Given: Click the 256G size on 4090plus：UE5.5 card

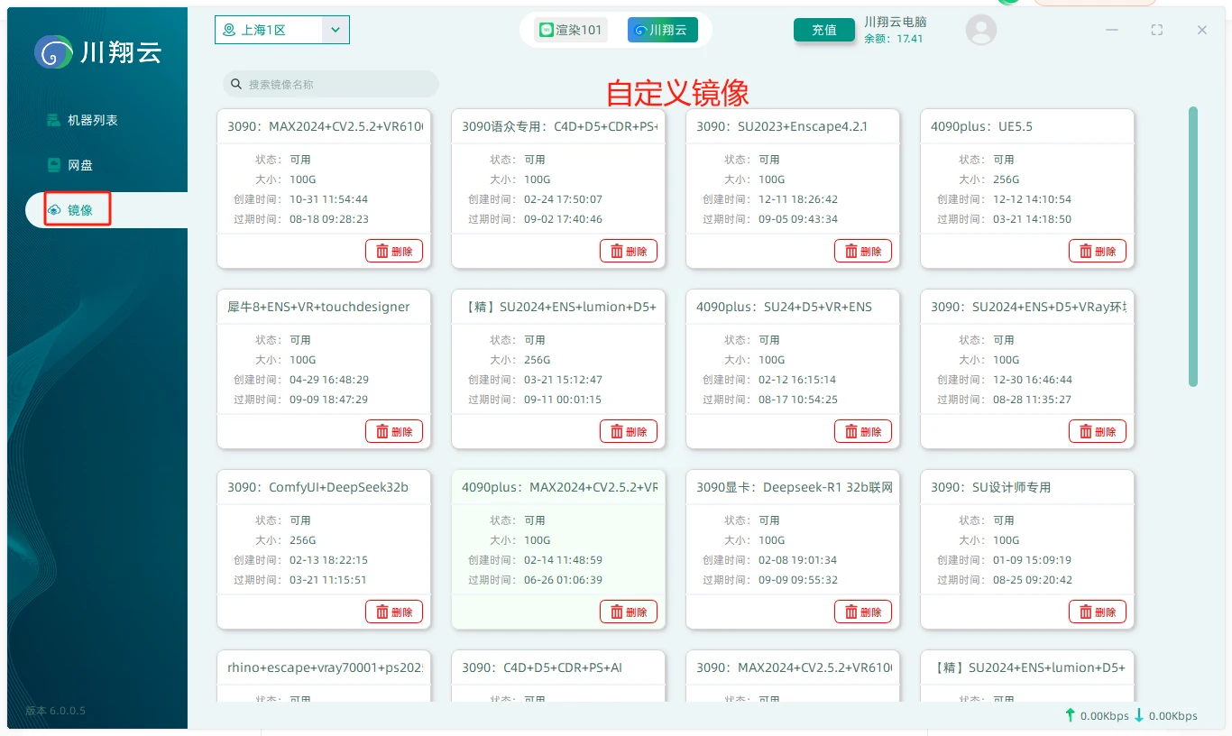Looking at the screenshot, I should [1006, 179].
